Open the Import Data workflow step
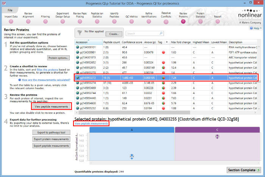 11,22
